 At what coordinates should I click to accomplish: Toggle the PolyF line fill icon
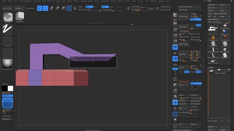(x=175, y=102)
